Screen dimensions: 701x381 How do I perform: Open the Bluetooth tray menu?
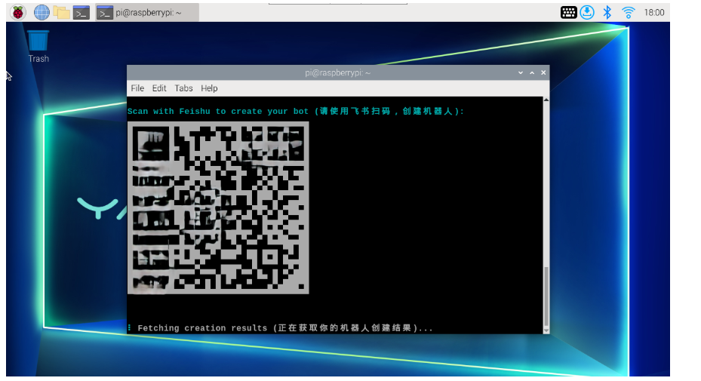point(607,13)
